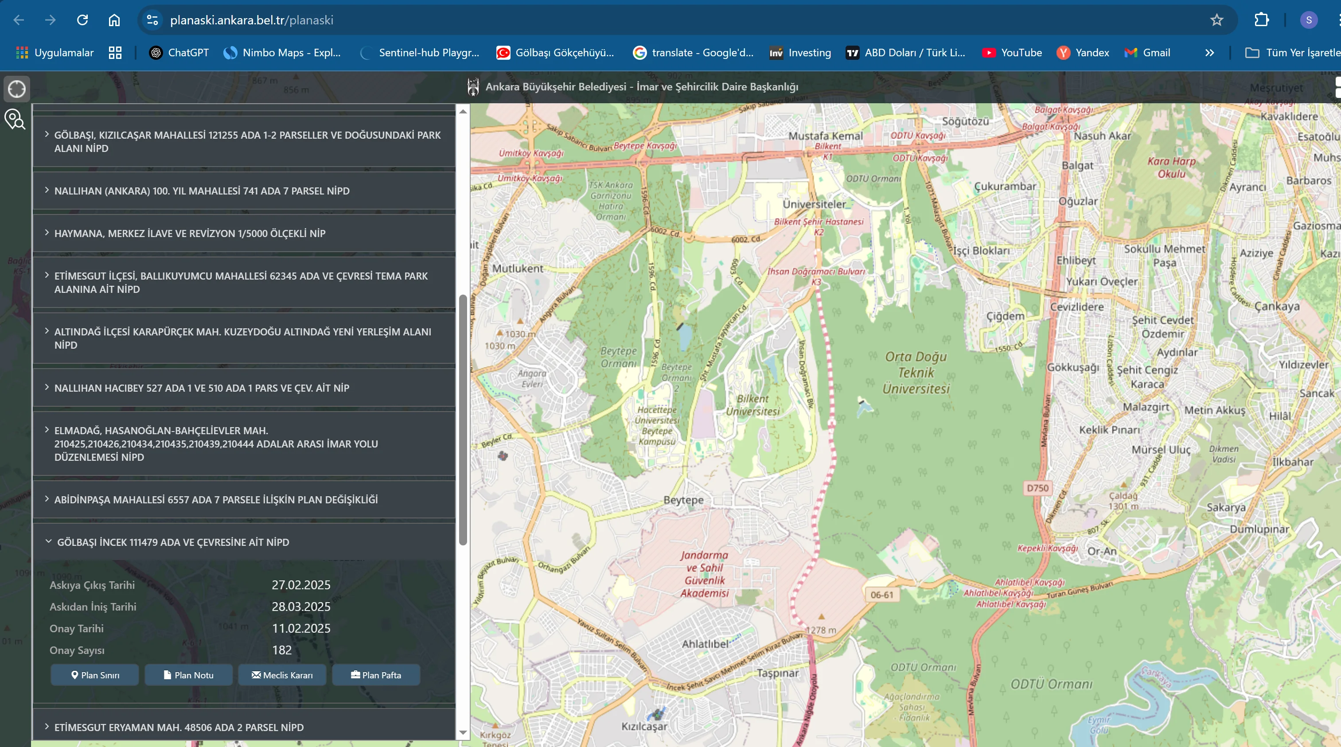Image resolution: width=1341 pixels, height=747 pixels.
Task: Show hidden bookmarks with double-chevron
Action: click(x=1209, y=53)
